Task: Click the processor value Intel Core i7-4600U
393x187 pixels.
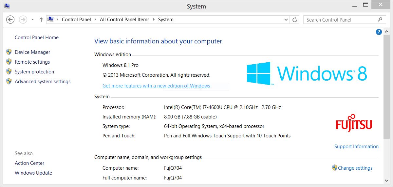Action: click(x=222, y=107)
